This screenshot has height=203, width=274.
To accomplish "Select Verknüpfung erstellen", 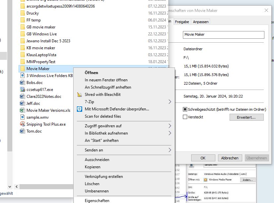I will (104, 177).
